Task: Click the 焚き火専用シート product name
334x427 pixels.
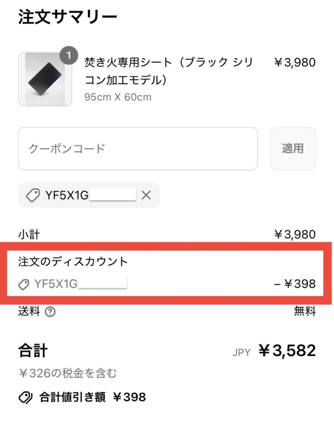Action: (x=168, y=71)
